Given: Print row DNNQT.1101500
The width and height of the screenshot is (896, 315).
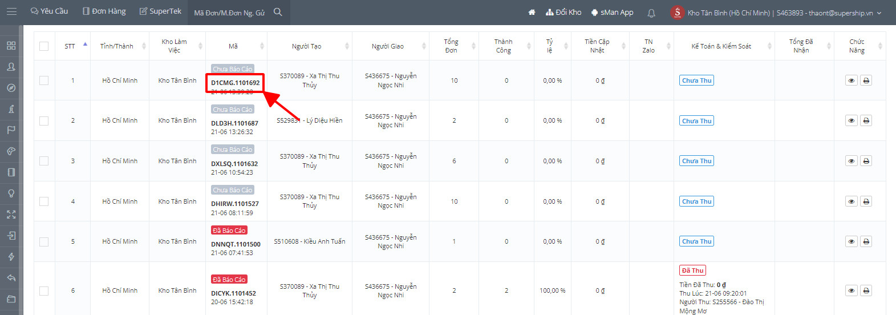Looking at the screenshot, I should [866, 241].
